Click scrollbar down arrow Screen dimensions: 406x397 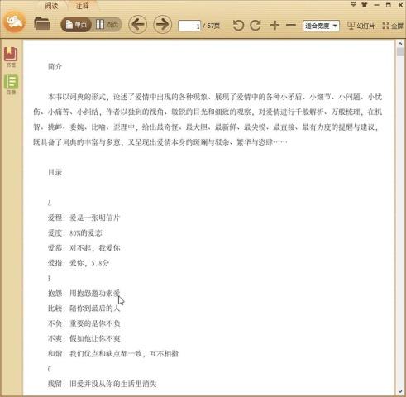(x=400, y=391)
